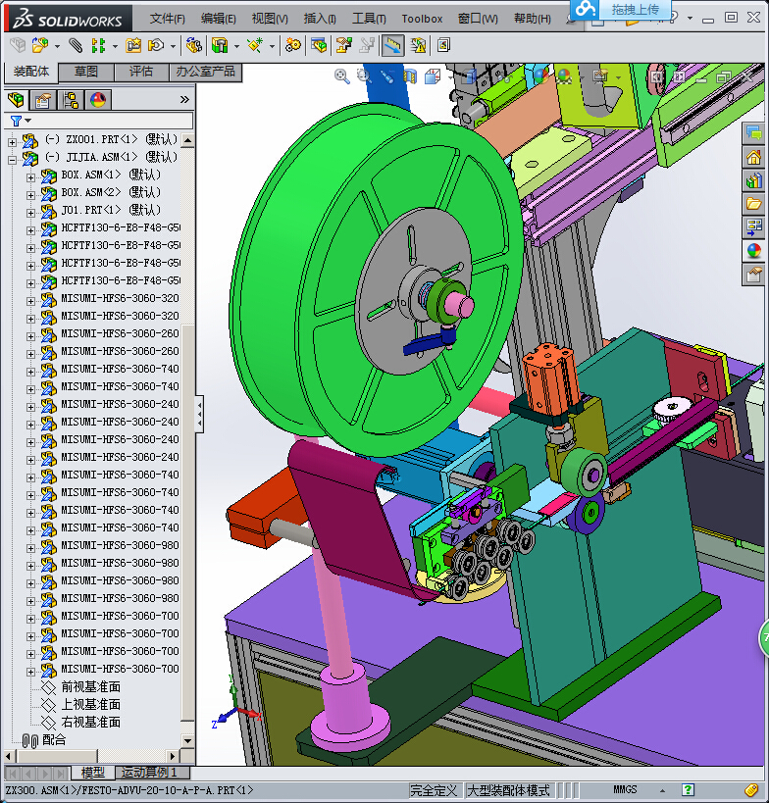Open Appearances color ball in task pane
Viewport: 769px width, 803px height.
(753, 251)
